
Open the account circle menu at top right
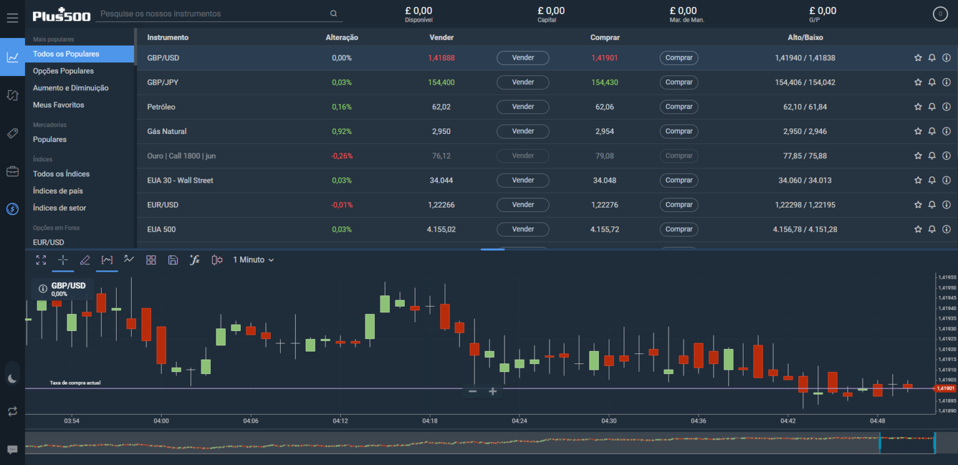(940, 14)
